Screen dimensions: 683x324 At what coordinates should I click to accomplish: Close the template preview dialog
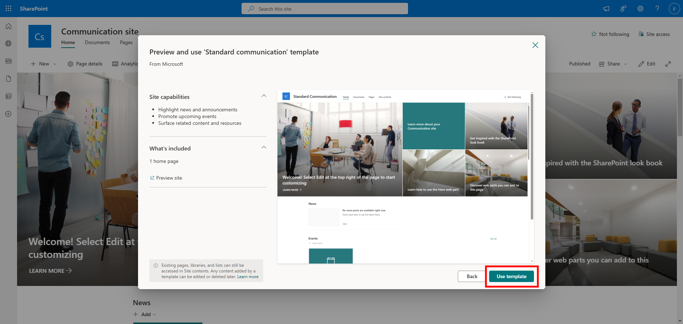click(535, 45)
